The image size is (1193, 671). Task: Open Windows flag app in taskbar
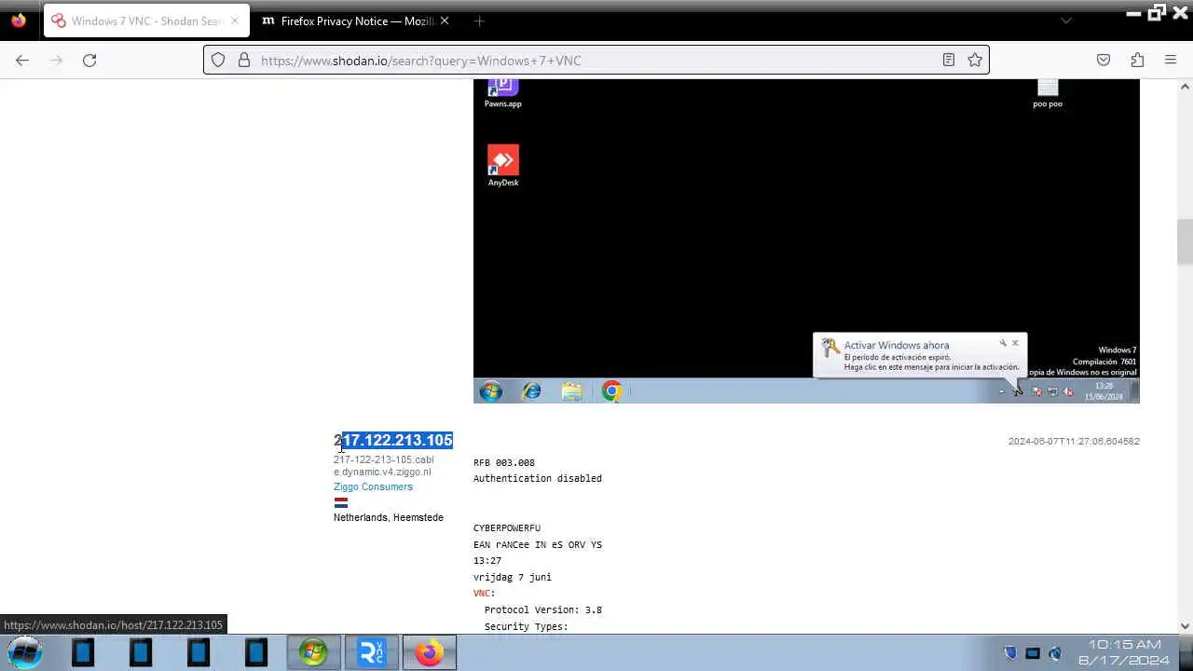pyautogui.click(x=313, y=652)
